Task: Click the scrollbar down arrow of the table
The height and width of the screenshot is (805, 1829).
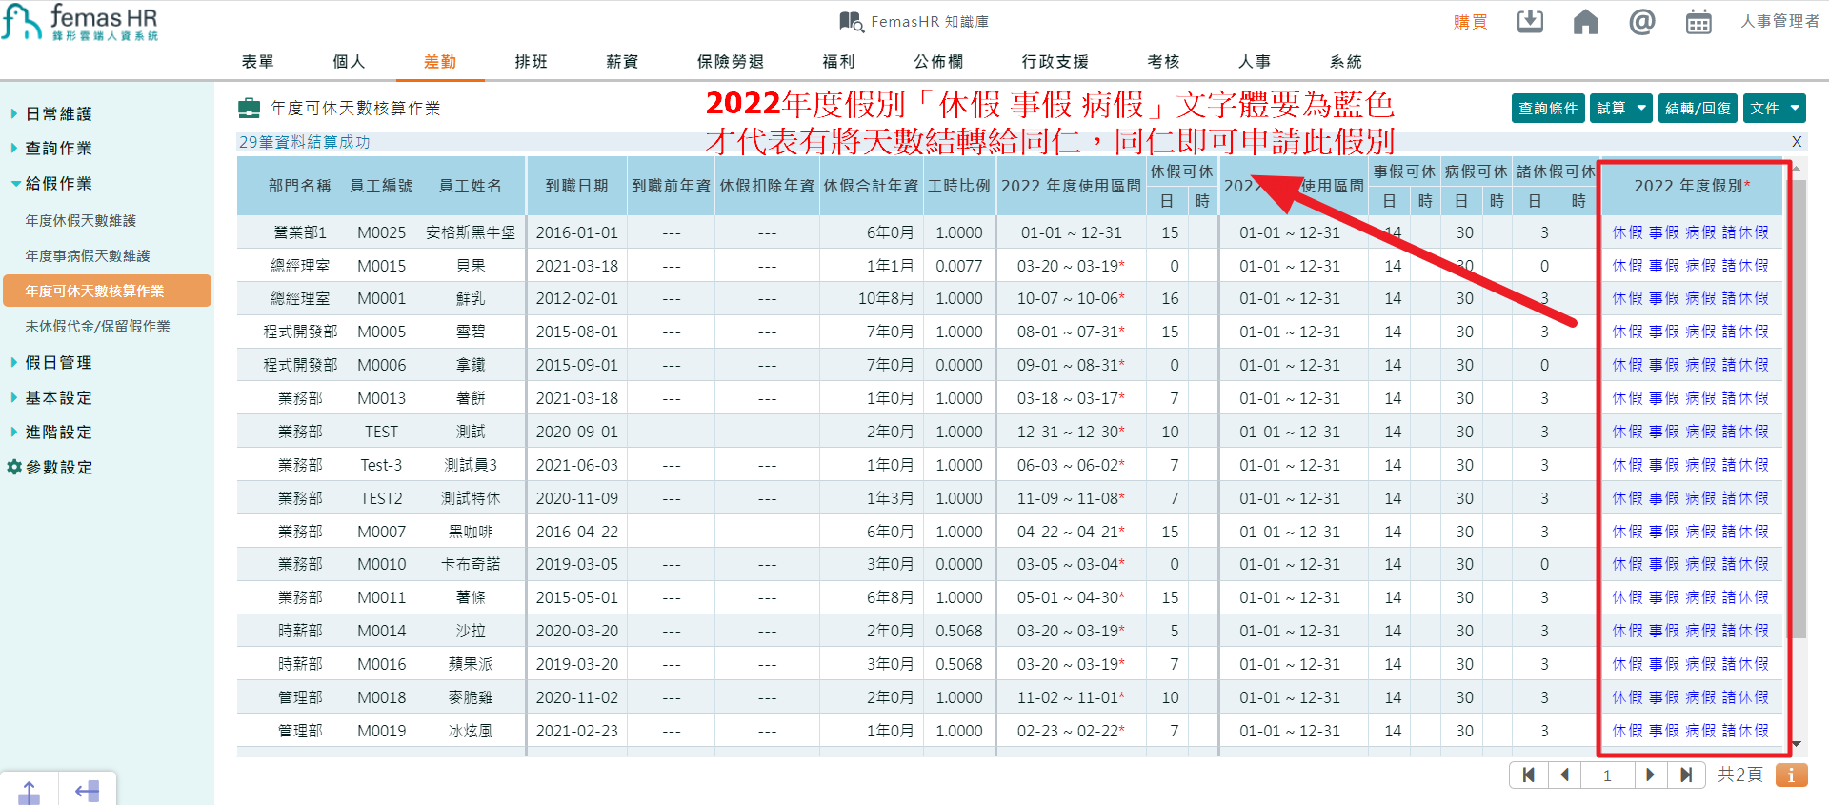Action: (1797, 744)
